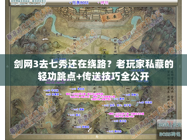This screenshot has height=140, width=187.
Task: Click the lv28 周鹤飞 boss marker
Action: 131,95
